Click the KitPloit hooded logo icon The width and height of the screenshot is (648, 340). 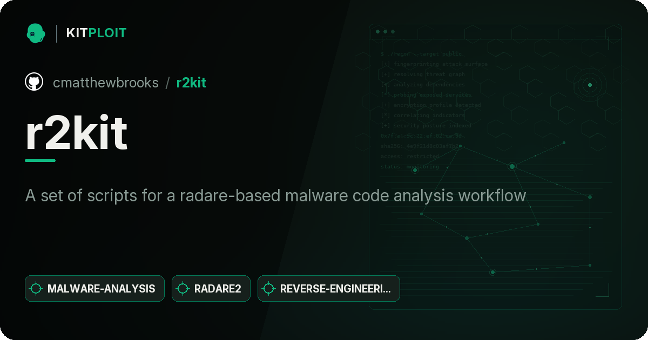35,33
